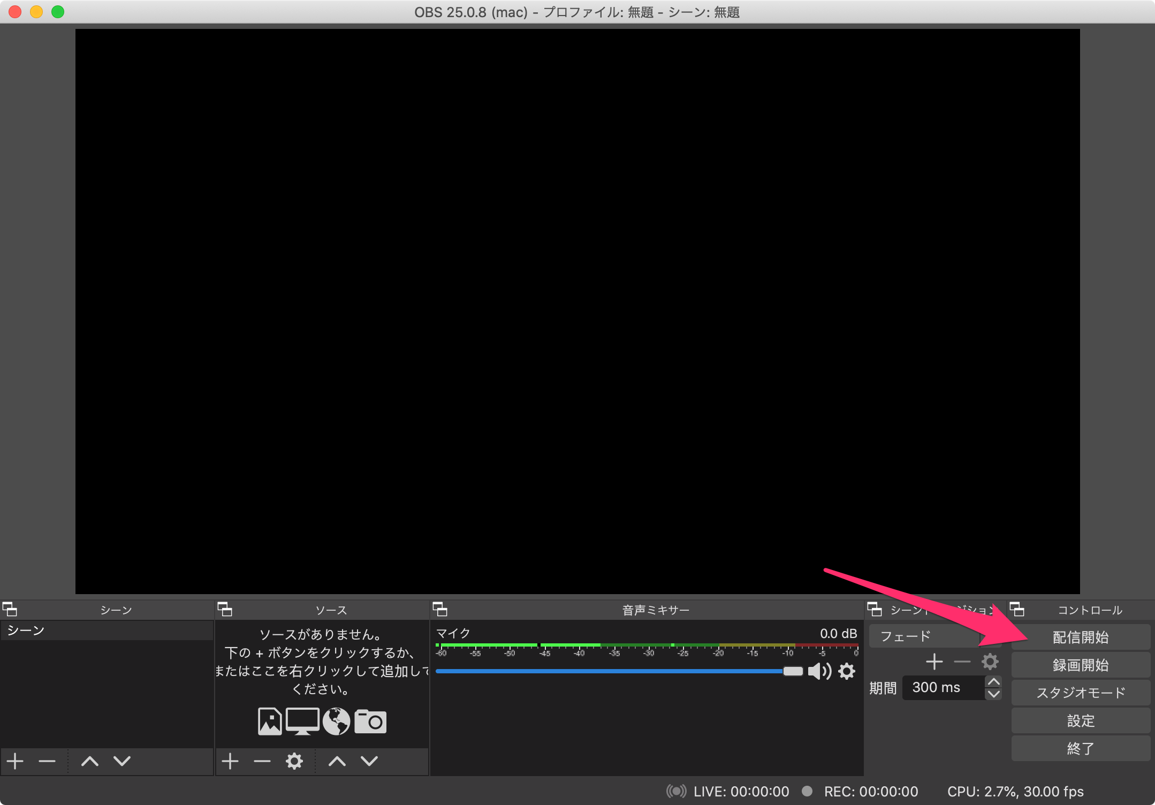Image resolution: width=1155 pixels, height=805 pixels.
Task: Click the REC status dot indicator
Action: 807,791
